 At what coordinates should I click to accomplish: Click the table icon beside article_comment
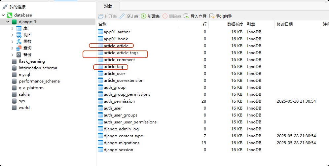point(100,60)
